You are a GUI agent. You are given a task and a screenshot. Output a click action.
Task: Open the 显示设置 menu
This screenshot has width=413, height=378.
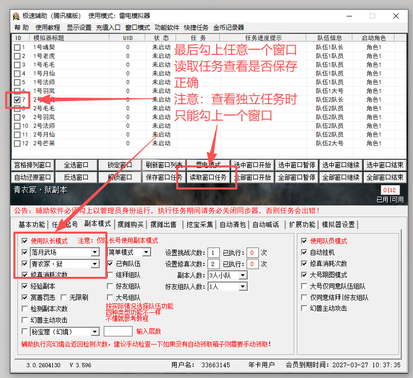pyautogui.click(x=79, y=28)
